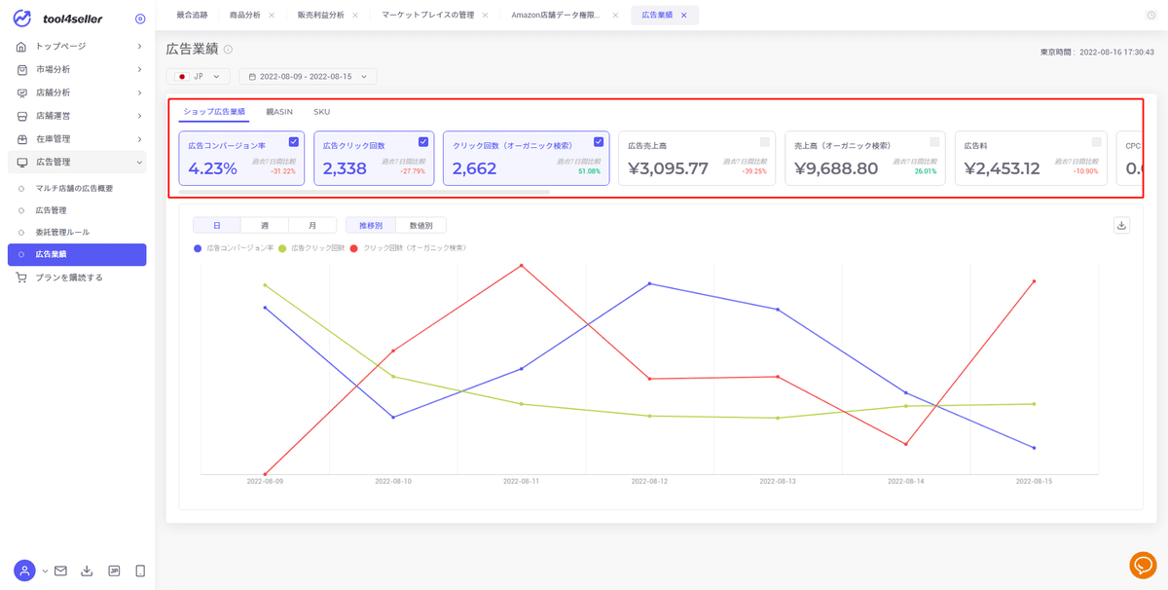The image size is (1168, 590).
Task: Click the home icon beside トップページ
Action: (21, 46)
